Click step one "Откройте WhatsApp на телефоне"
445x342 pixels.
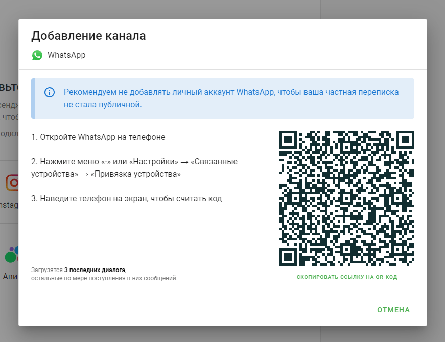tap(98, 137)
